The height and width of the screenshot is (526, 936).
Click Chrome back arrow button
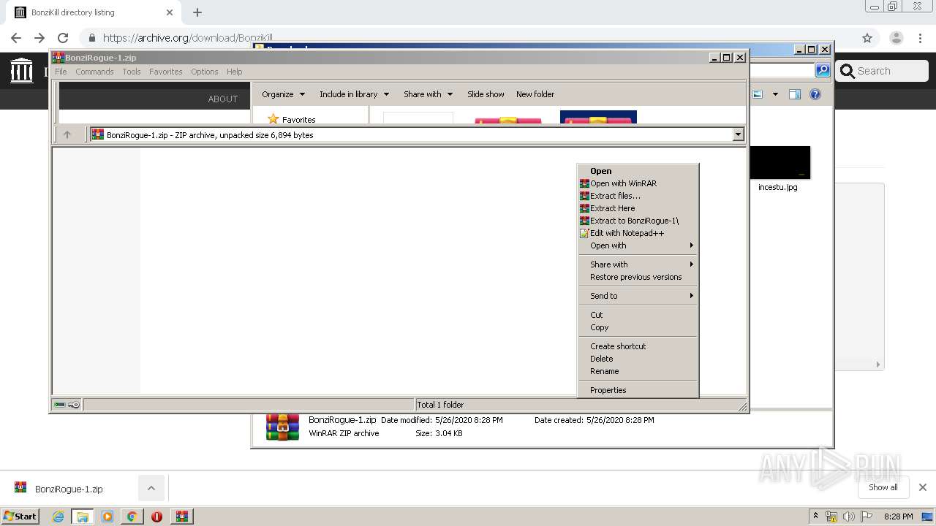[16, 38]
